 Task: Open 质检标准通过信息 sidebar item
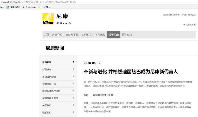[51, 91]
